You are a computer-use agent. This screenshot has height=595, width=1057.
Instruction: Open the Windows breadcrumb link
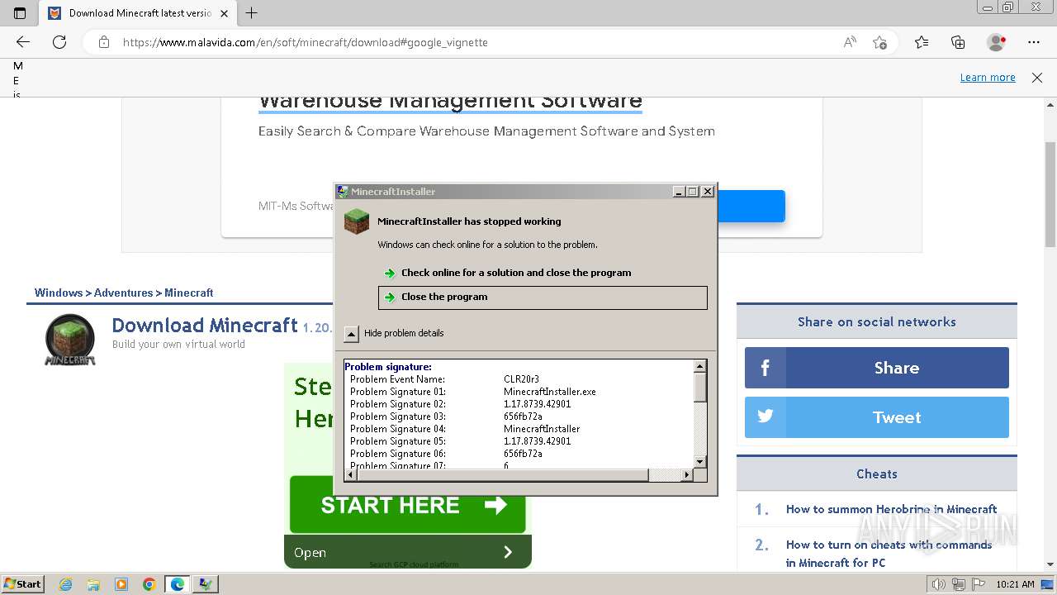coord(59,293)
